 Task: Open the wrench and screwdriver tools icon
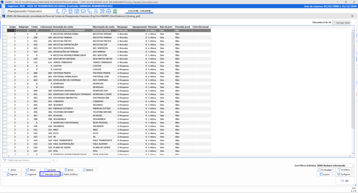(102, 11)
